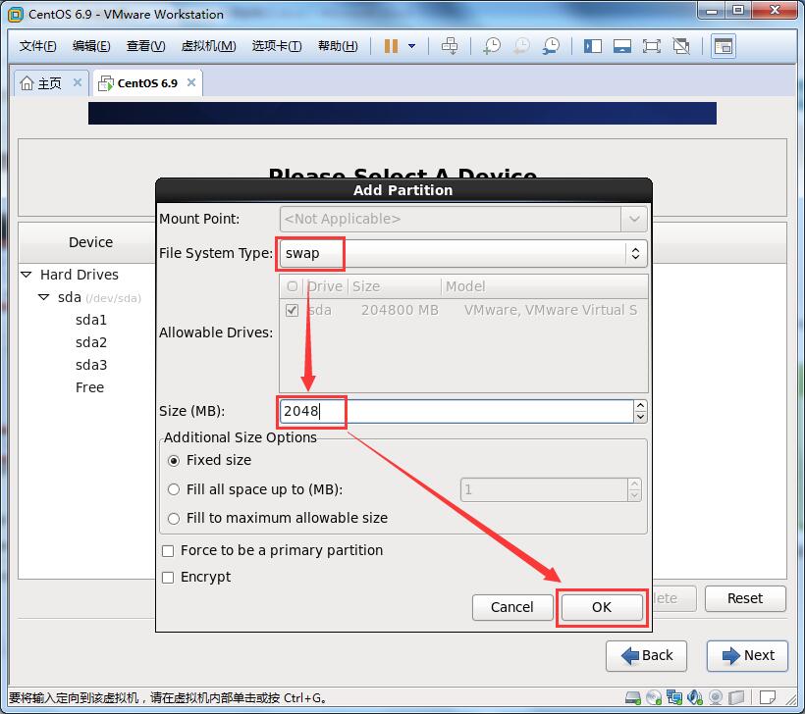Select Fill to maximum allowable size

pos(174,519)
